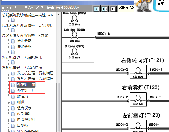Viewport: 169px width, 132px height.
Task: Click 您的专职 text near mascot
Action: pos(126,7)
